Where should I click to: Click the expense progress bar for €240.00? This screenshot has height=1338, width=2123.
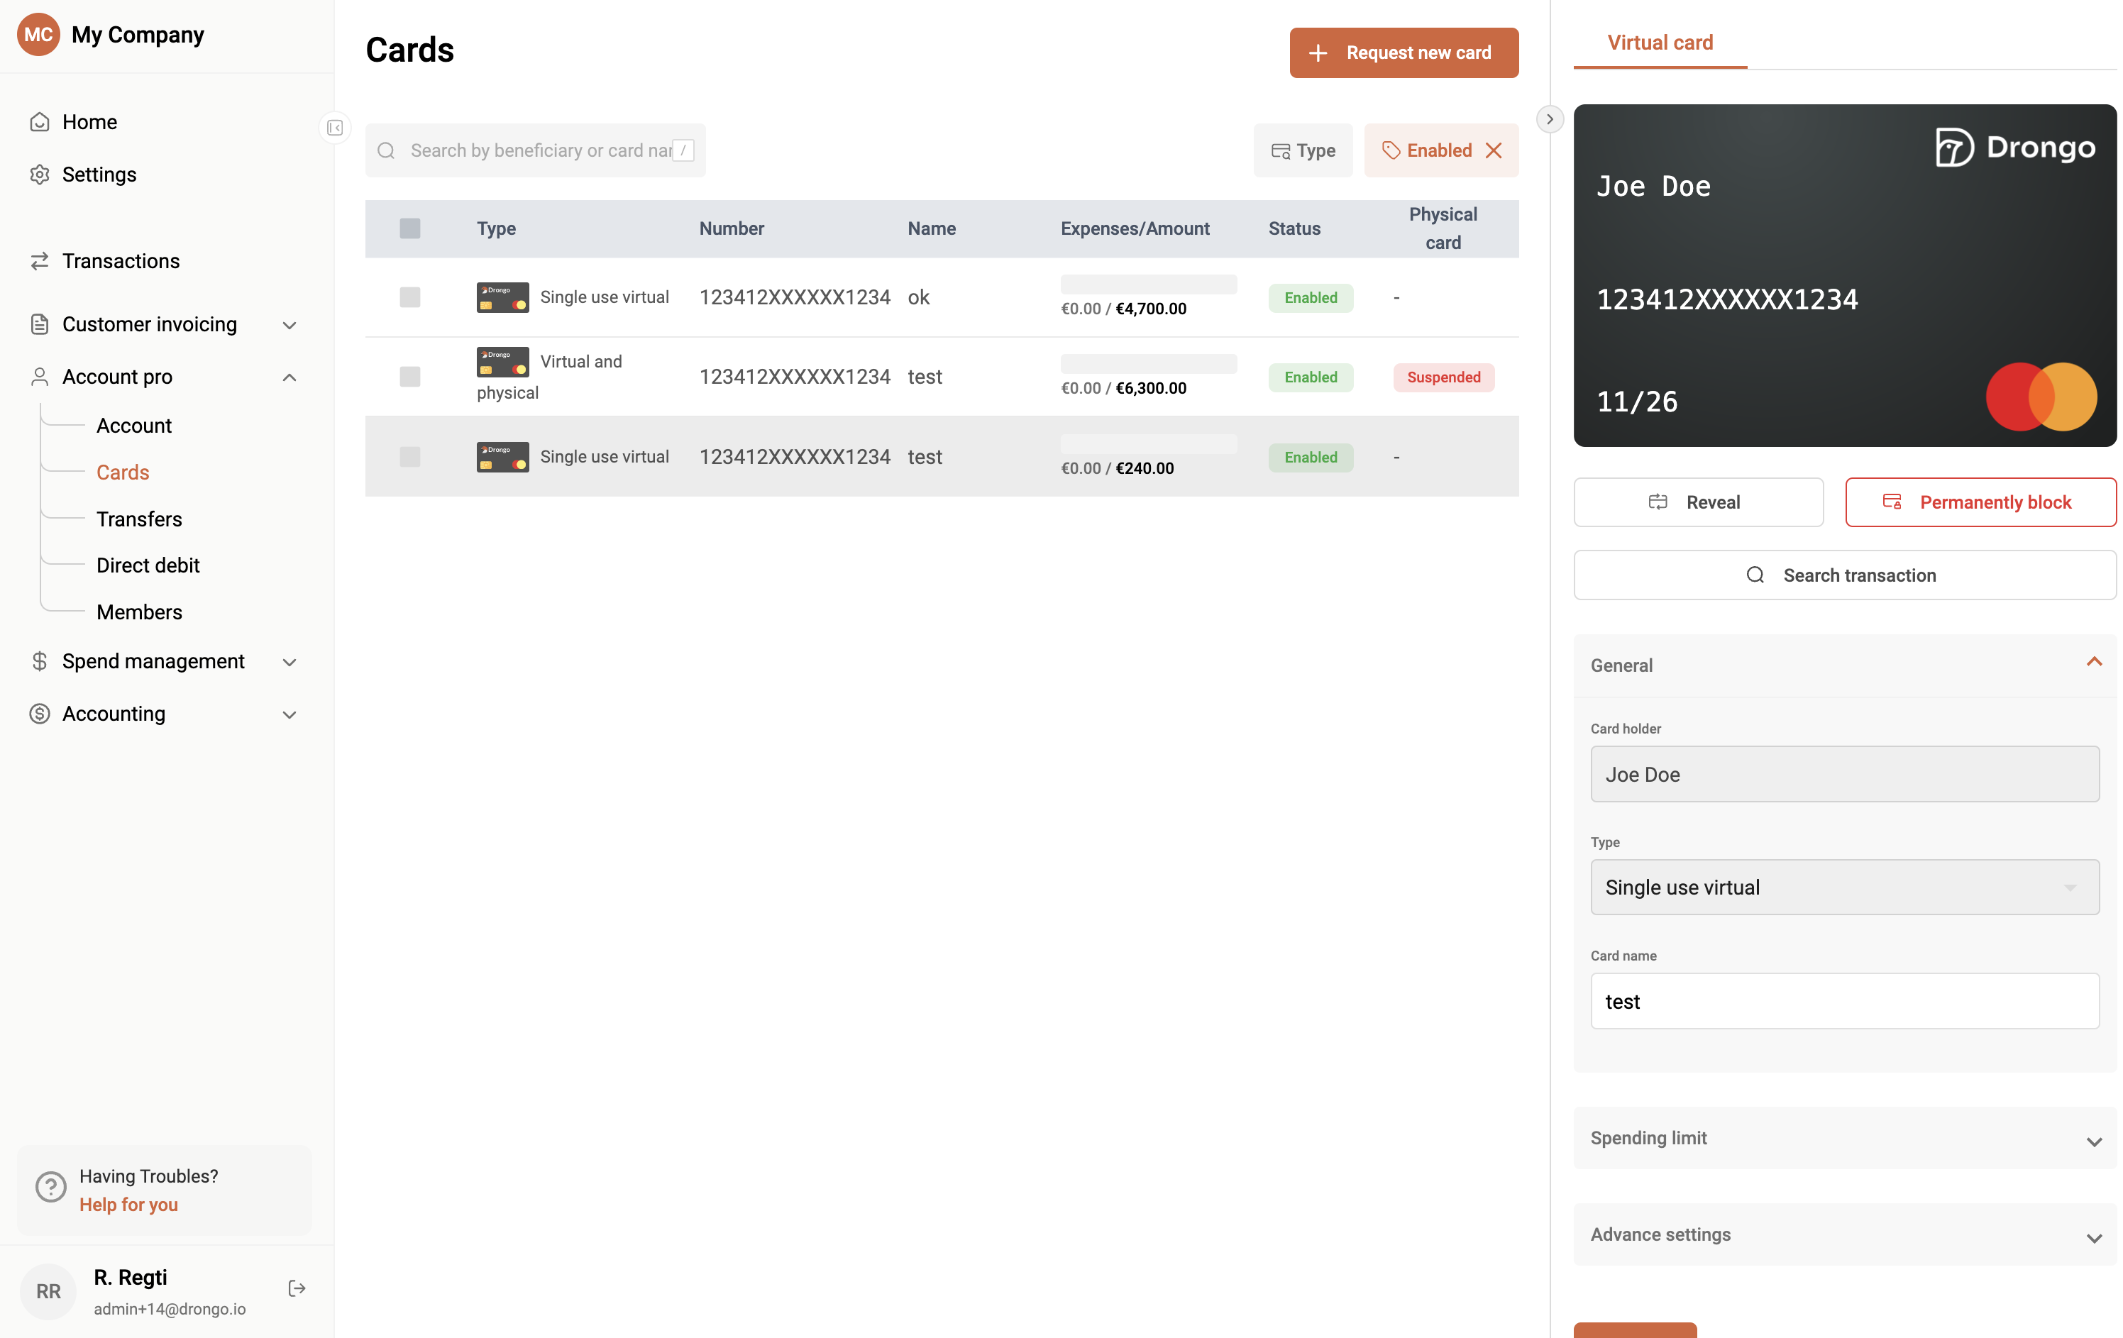tap(1148, 443)
